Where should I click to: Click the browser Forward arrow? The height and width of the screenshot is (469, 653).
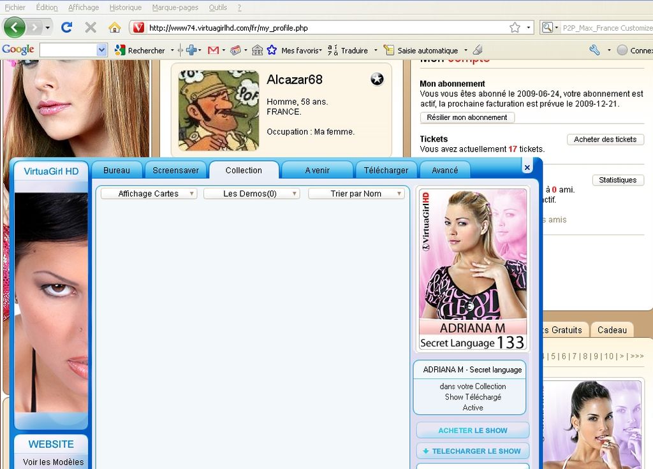point(34,28)
